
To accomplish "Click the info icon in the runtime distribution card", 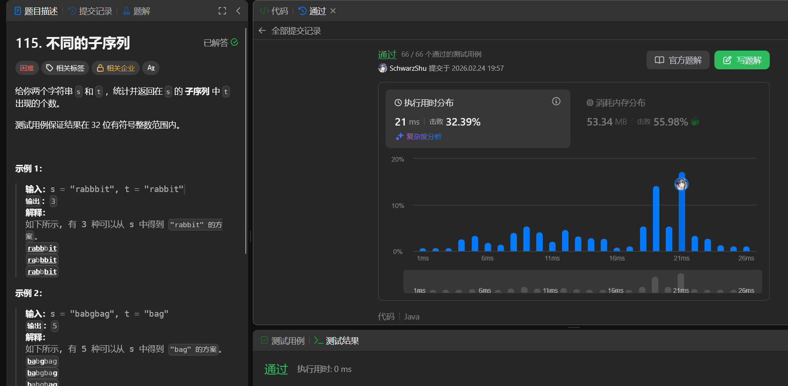I will [556, 101].
